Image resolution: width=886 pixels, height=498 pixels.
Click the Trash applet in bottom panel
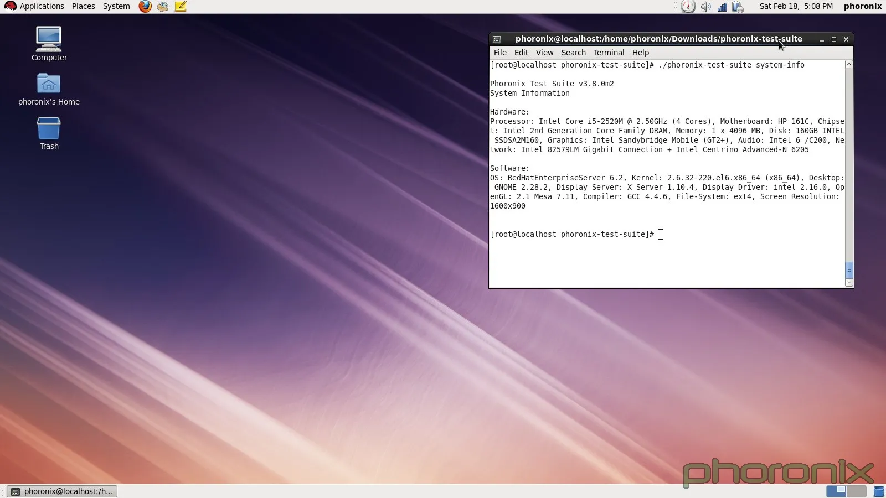(x=879, y=491)
